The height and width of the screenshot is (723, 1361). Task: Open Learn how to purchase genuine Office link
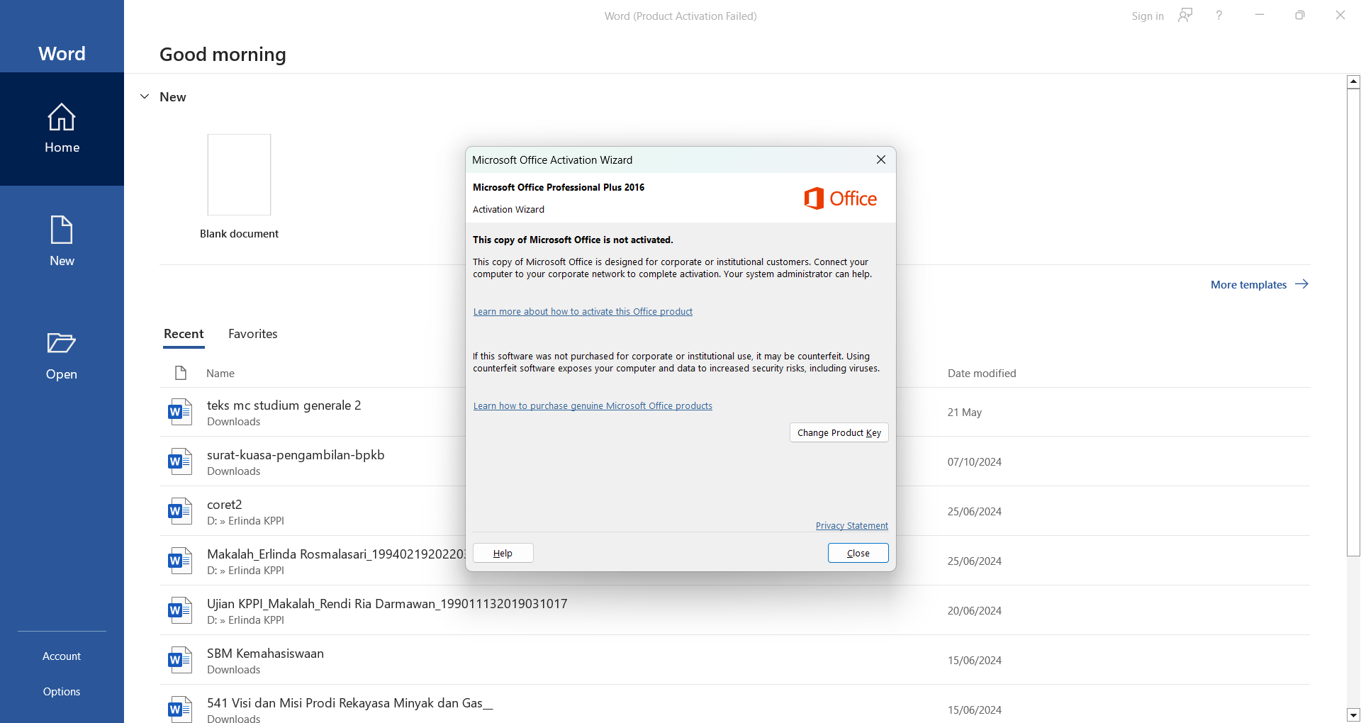coord(593,406)
